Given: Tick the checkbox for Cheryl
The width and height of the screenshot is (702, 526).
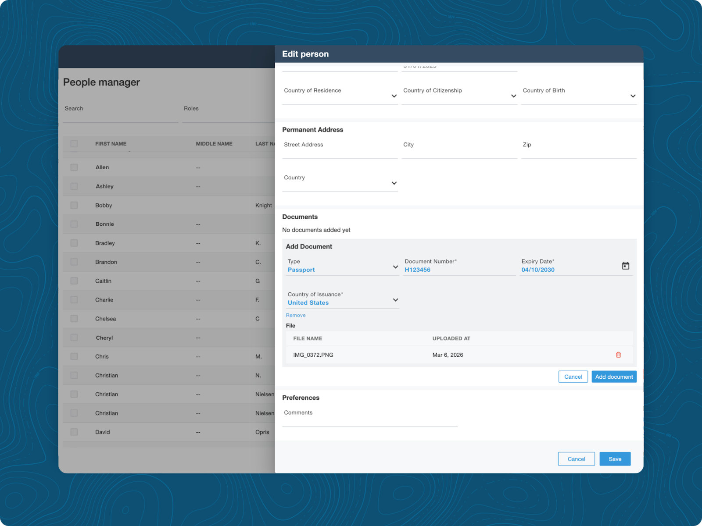Looking at the screenshot, I should [74, 338].
